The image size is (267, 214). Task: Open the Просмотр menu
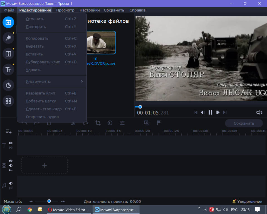[65, 10]
